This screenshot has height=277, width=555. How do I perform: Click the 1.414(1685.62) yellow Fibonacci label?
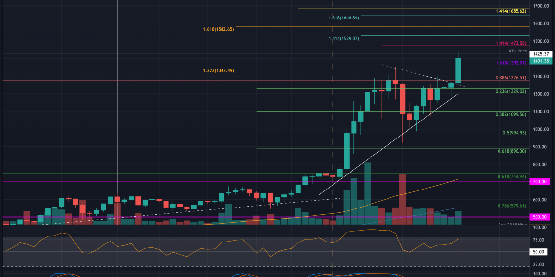(511, 11)
